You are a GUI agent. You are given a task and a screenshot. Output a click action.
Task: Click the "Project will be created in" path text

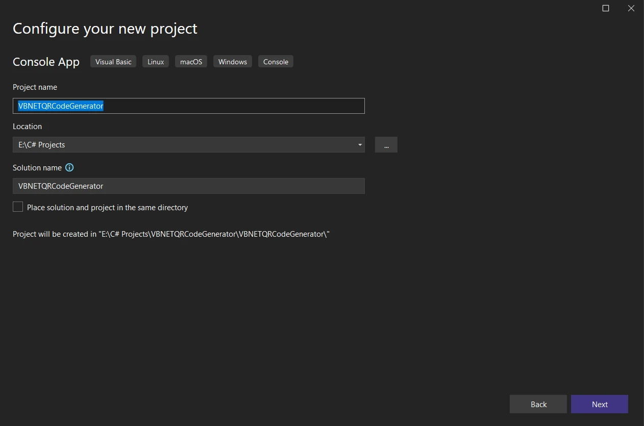(171, 234)
